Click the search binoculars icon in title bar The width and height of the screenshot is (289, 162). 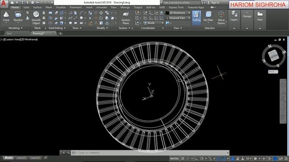(x=204, y=3)
